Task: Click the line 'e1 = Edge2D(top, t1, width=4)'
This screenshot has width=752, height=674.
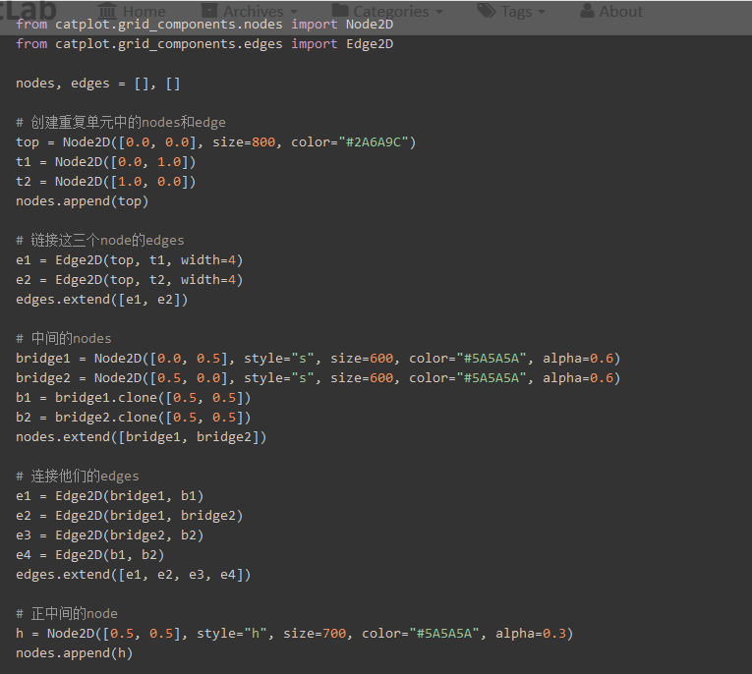Action: click(130, 260)
